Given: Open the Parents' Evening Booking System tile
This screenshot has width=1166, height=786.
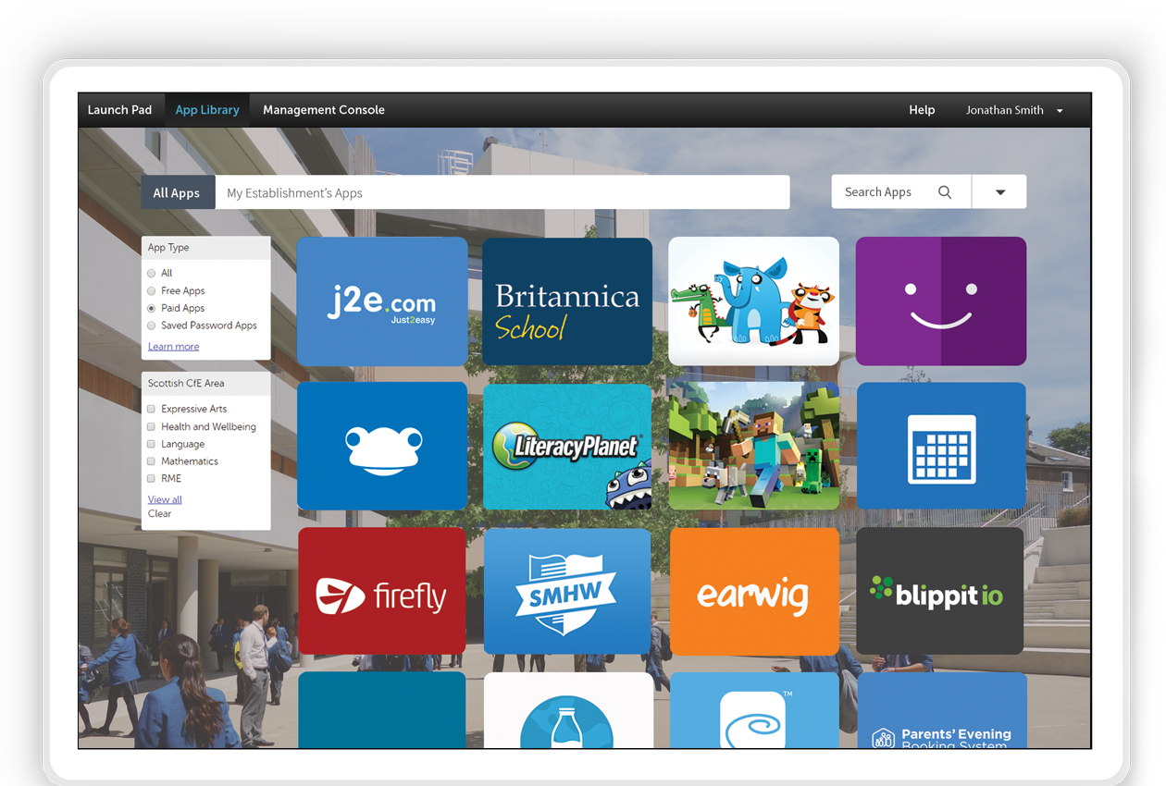Looking at the screenshot, I should (942, 710).
